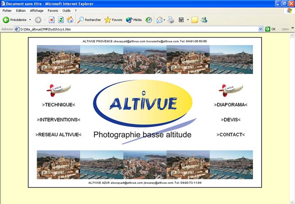This screenshot has height=204, width=295.
Task: Follow the >TECHNIQUE< link
Action: click(x=59, y=105)
